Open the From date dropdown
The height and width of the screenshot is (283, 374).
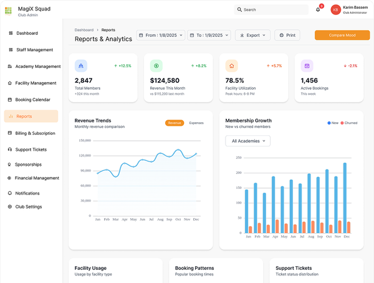coord(161,36)
